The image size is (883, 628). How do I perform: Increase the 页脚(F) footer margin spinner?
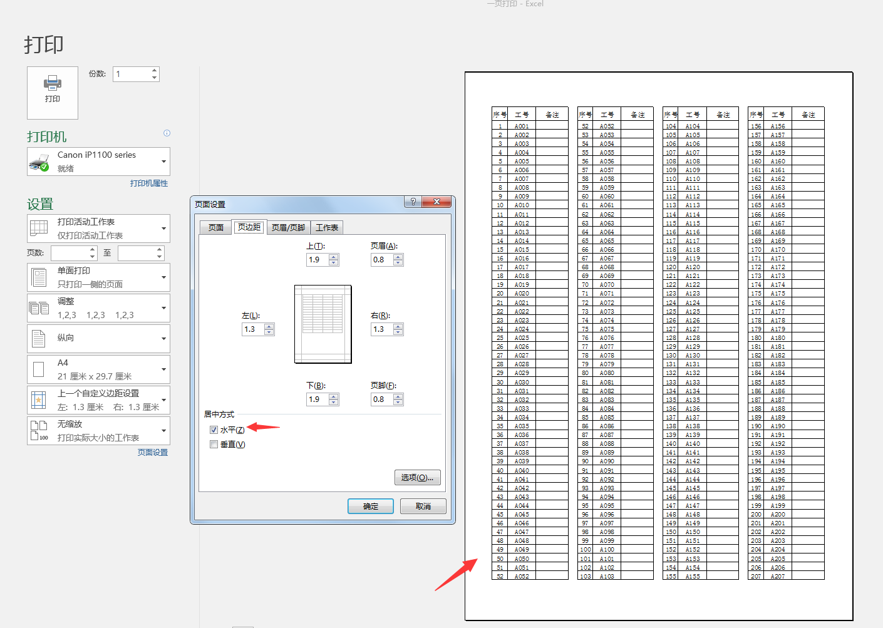pos(398,396)
